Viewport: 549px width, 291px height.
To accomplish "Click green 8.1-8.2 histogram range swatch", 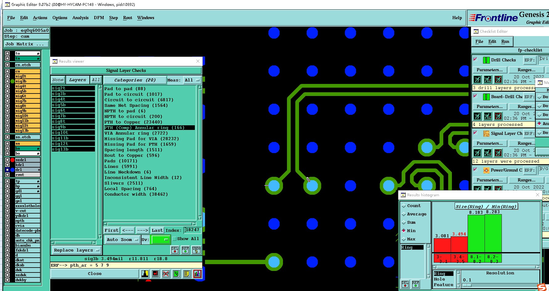I will click(476, 259).
